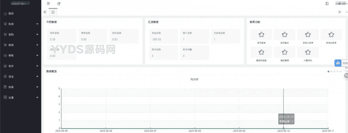This screenshot has width=348, height=133.
Task: Click the 库存预警 summary card
Action: point(195,53)
